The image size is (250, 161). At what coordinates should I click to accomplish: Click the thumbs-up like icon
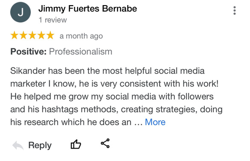76,144
